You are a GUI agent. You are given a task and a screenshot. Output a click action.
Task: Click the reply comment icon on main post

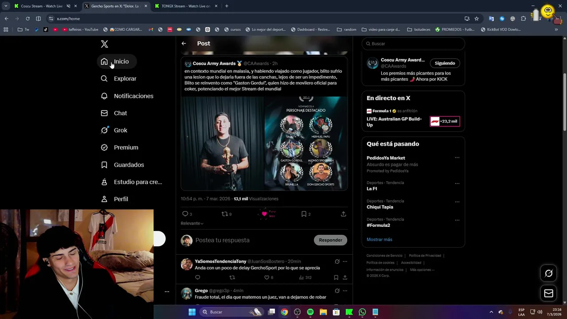click(x=185, y=214)
